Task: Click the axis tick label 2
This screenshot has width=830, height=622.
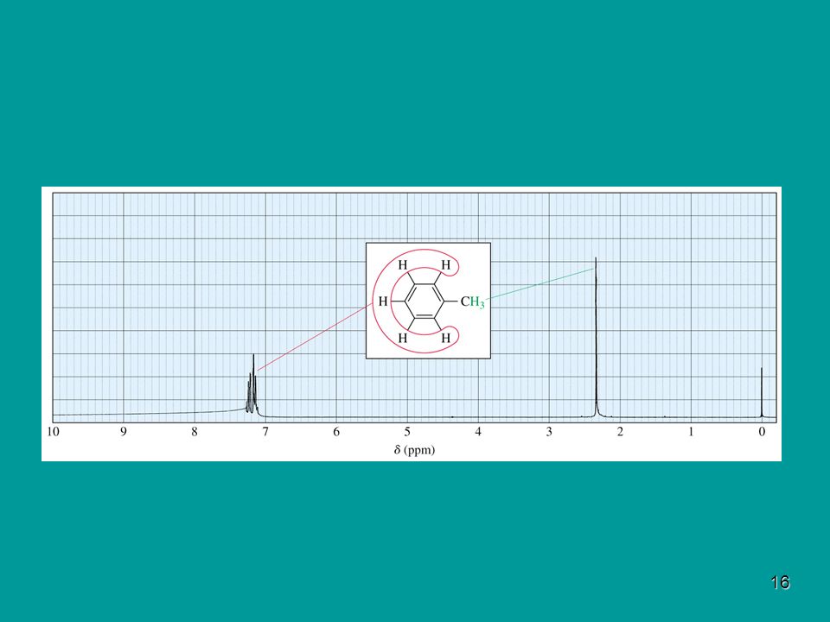Action: (620, 432)
